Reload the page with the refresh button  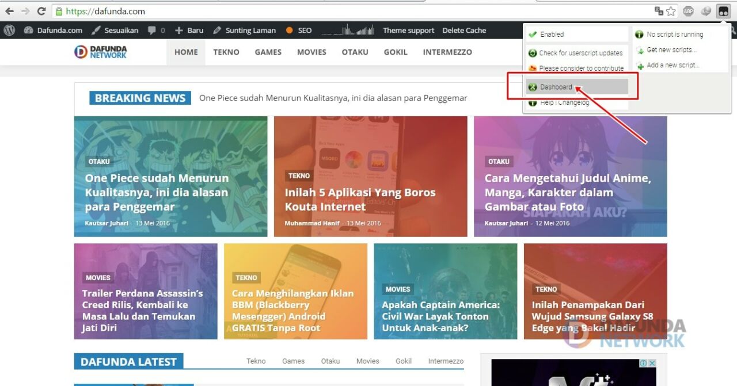pos(41,11)
